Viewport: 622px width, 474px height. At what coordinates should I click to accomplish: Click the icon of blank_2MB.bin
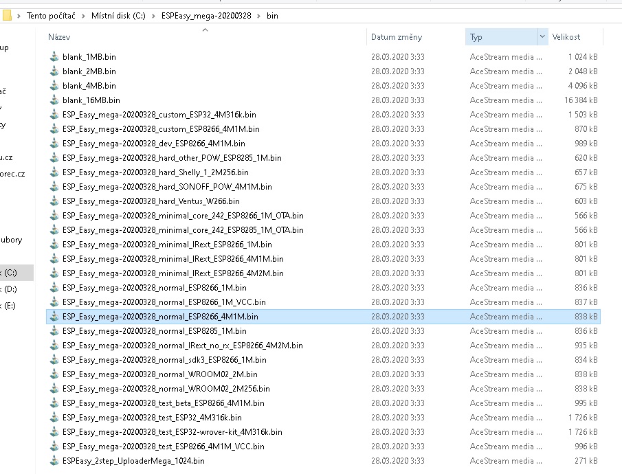[54, 71]
